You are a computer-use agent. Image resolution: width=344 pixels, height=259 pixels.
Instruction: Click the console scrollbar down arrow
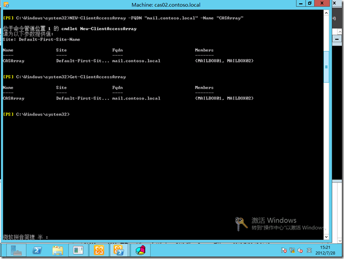[x=326, y=237]
